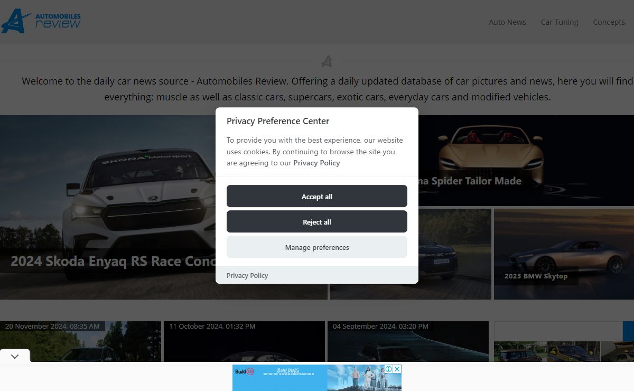Viewport: 634px width, 391px height.
Task: Open the 20 November 2024 news card
Action: tap(80, 341)
